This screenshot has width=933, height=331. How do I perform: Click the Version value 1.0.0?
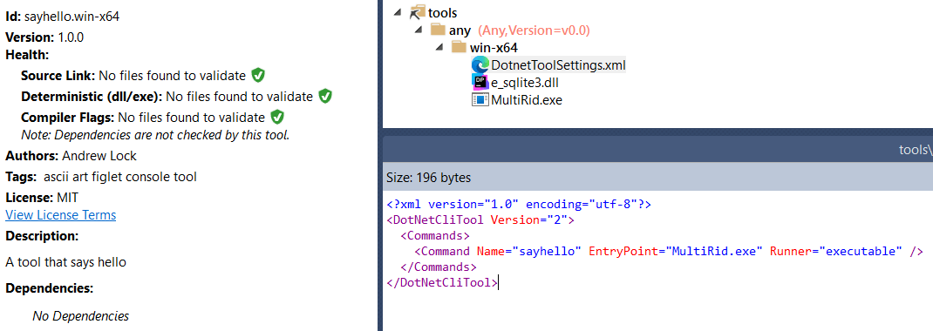(x=71, y=37)
